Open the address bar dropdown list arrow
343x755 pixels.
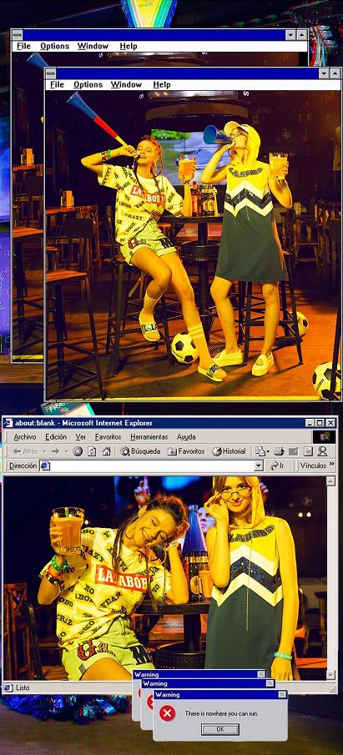(x=259, y=466)
